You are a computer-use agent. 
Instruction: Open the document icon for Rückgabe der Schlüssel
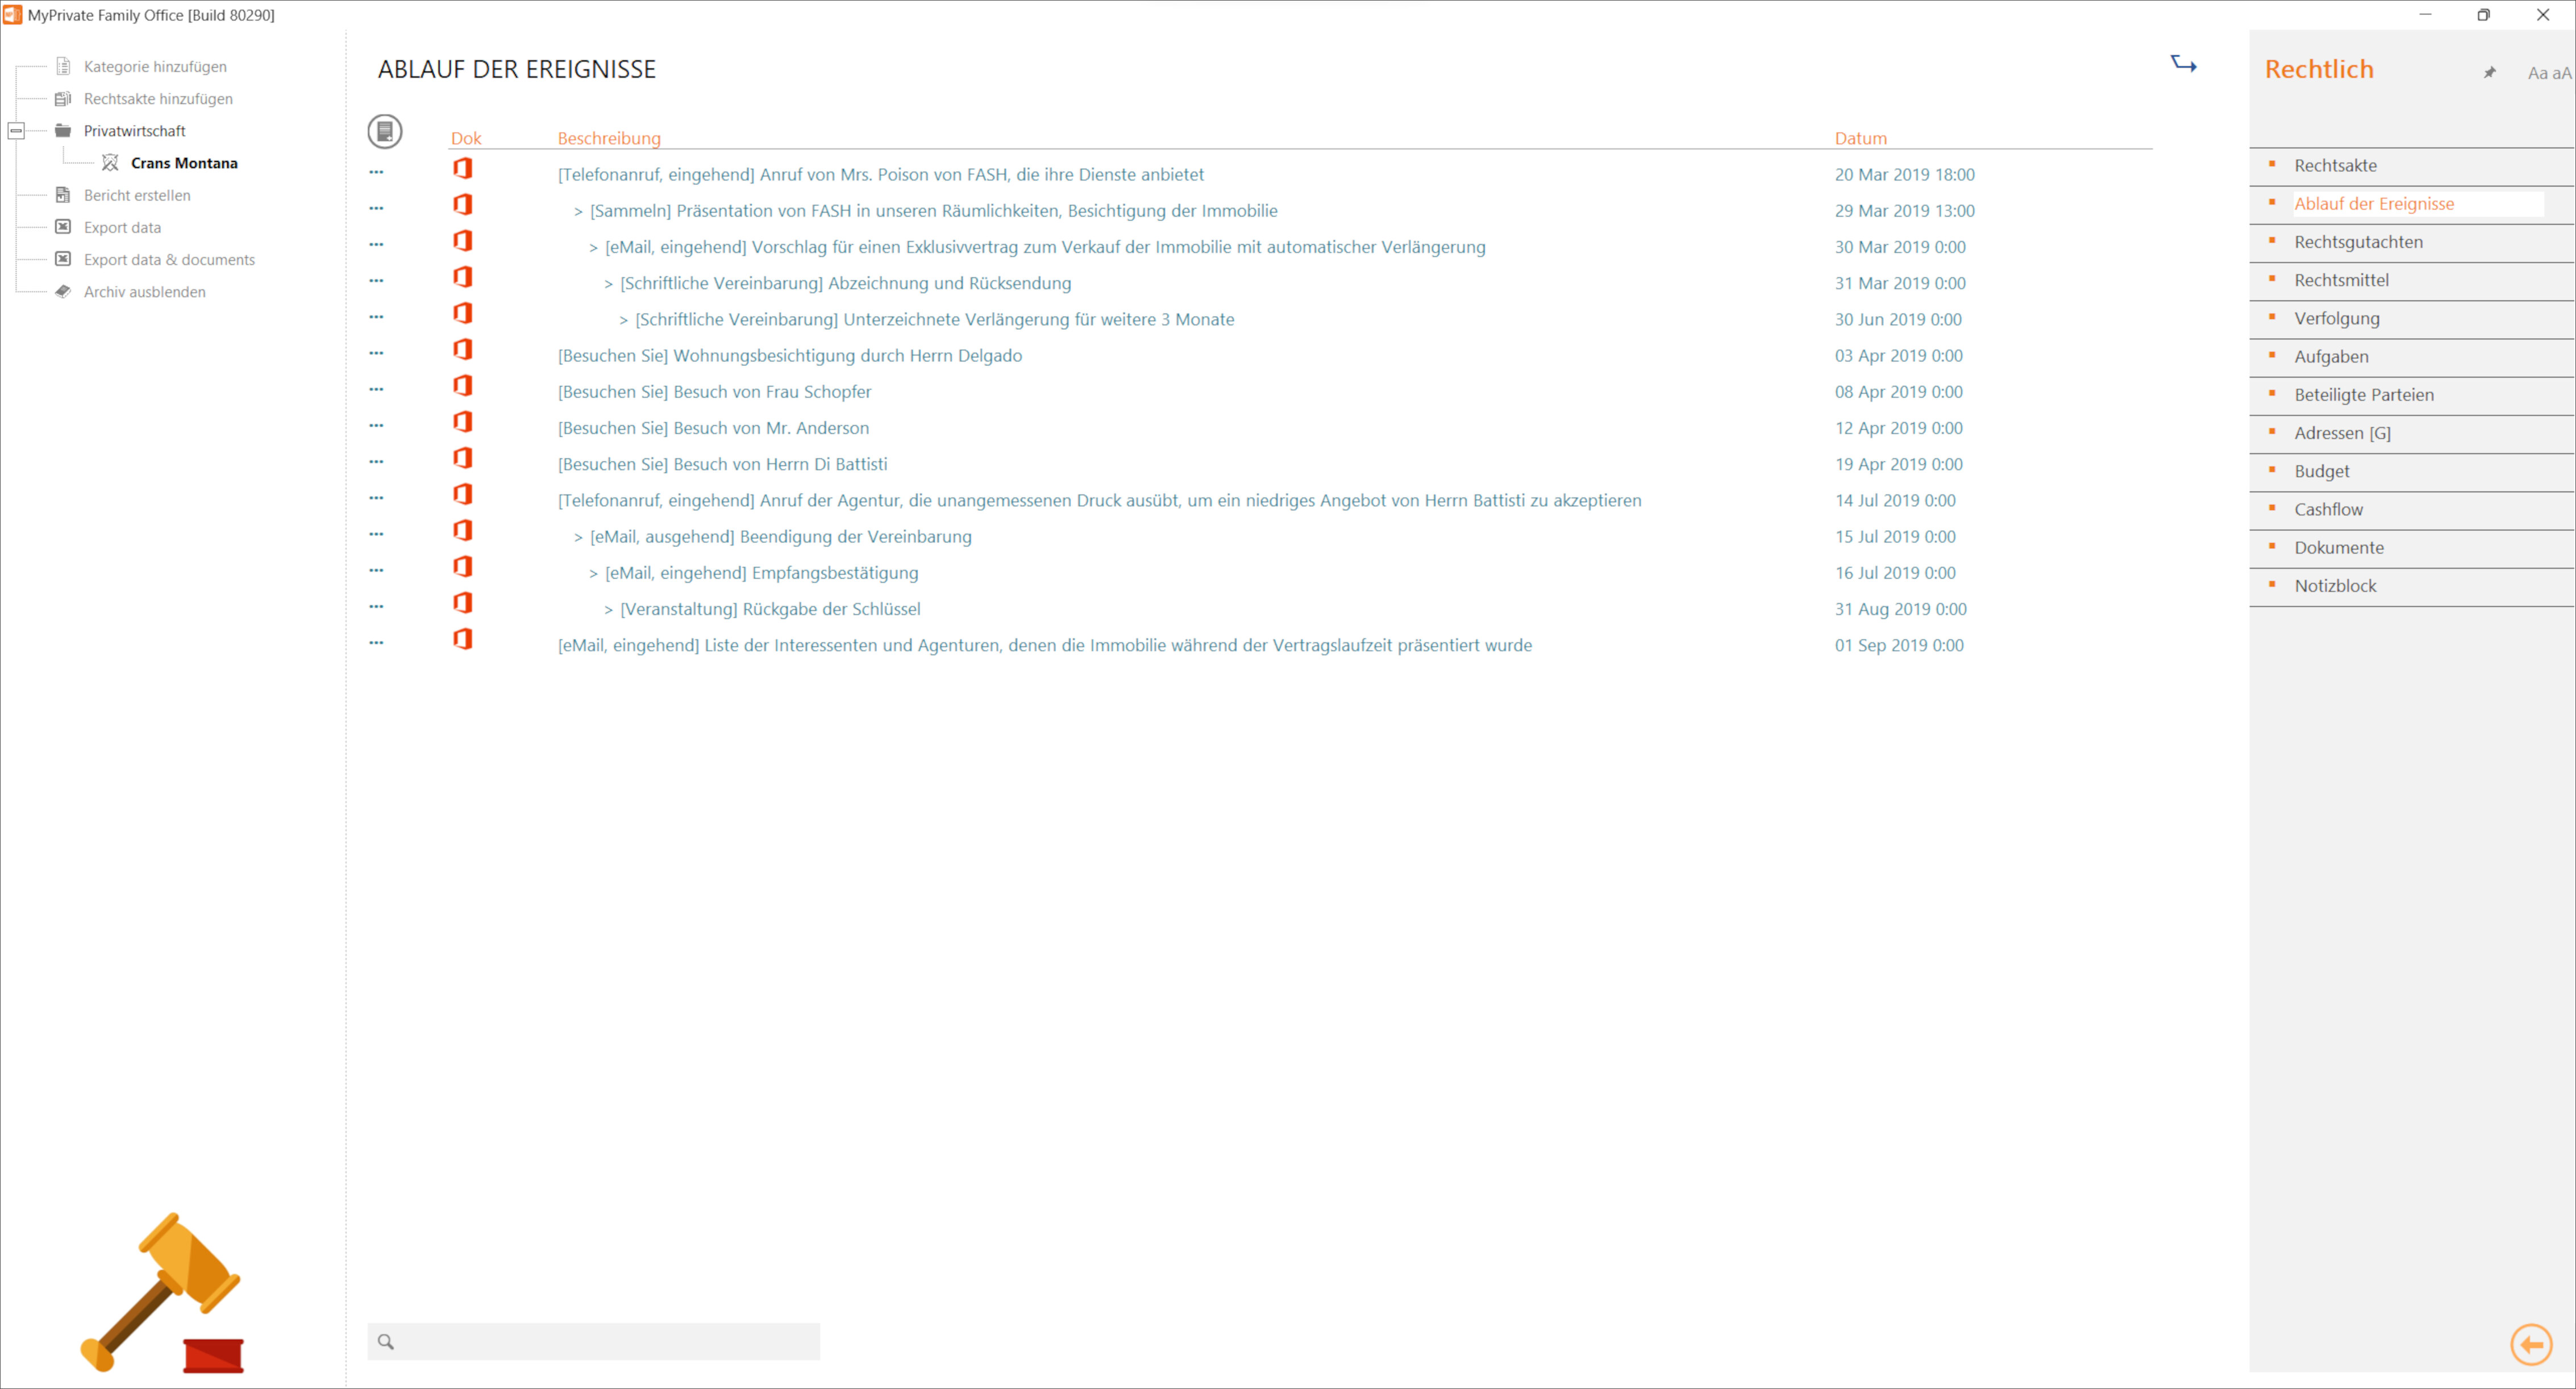pyautogui.click(x=462, y=603)
